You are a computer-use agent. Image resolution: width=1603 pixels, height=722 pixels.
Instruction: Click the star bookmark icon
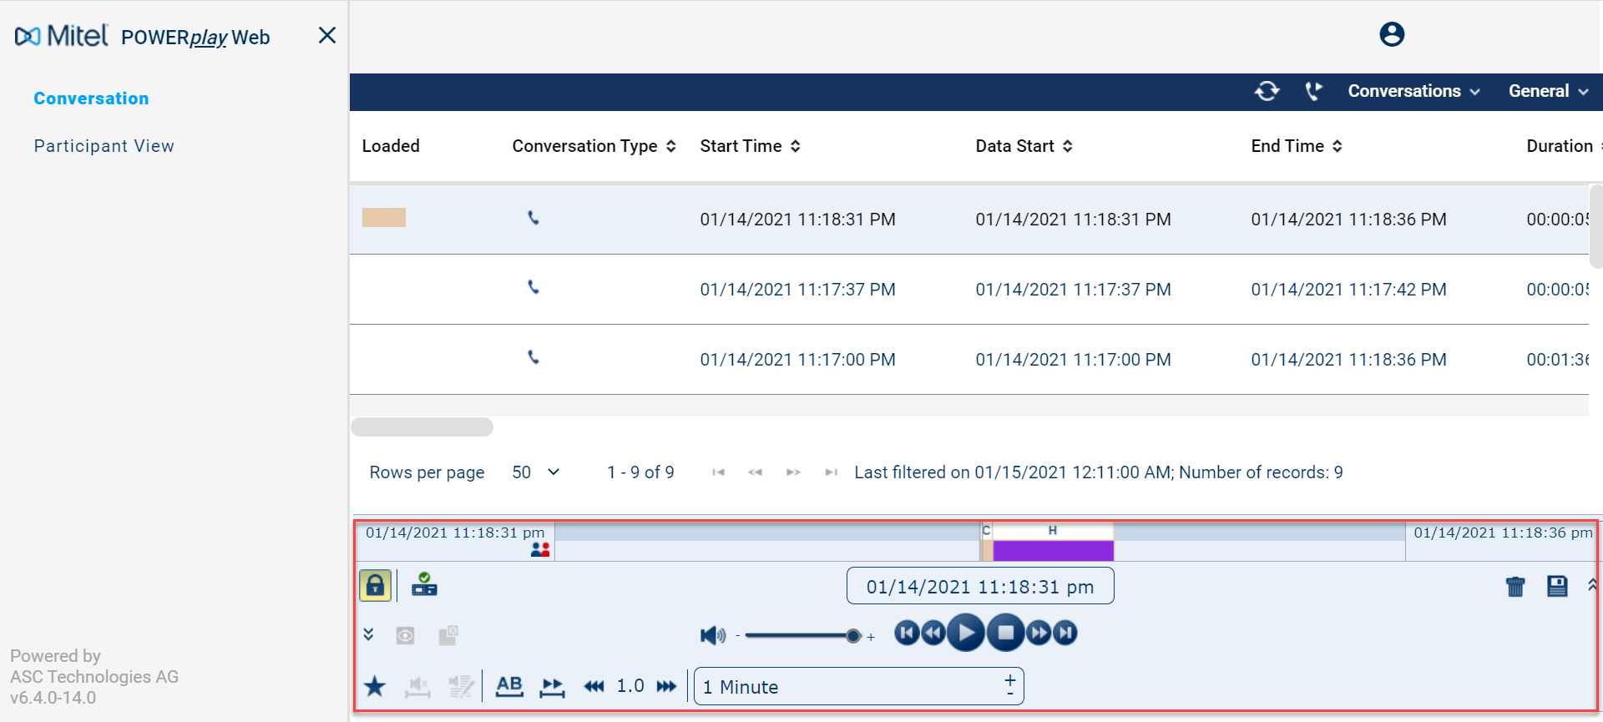click(x=375, y=686)
